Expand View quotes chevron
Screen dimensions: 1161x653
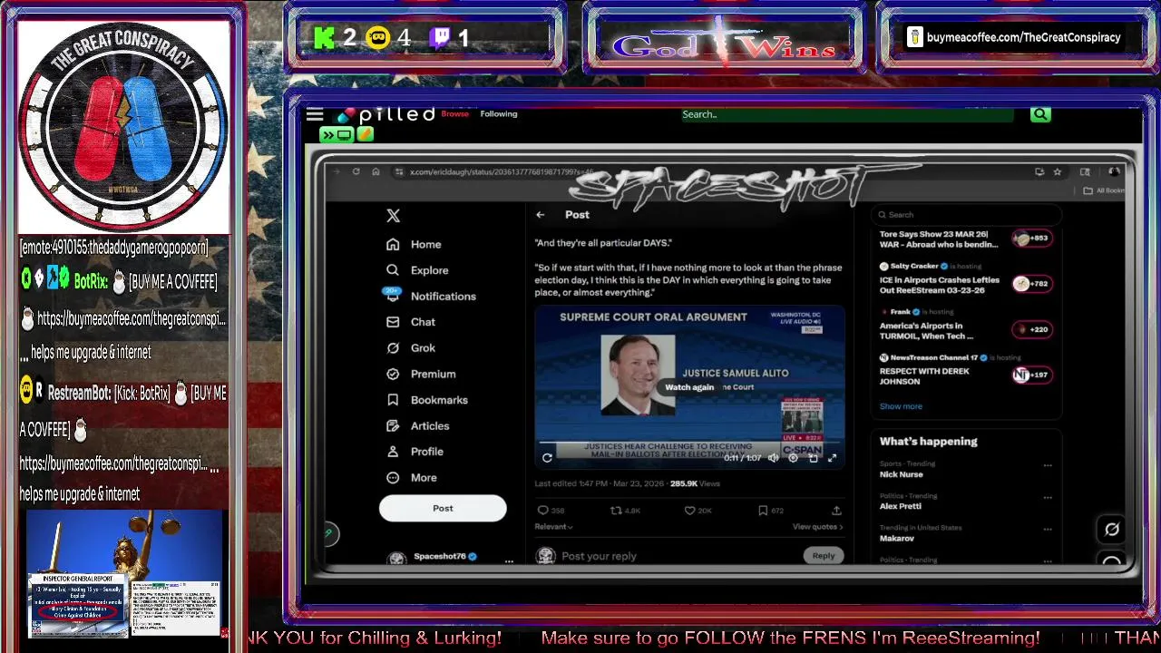[840, 527]
